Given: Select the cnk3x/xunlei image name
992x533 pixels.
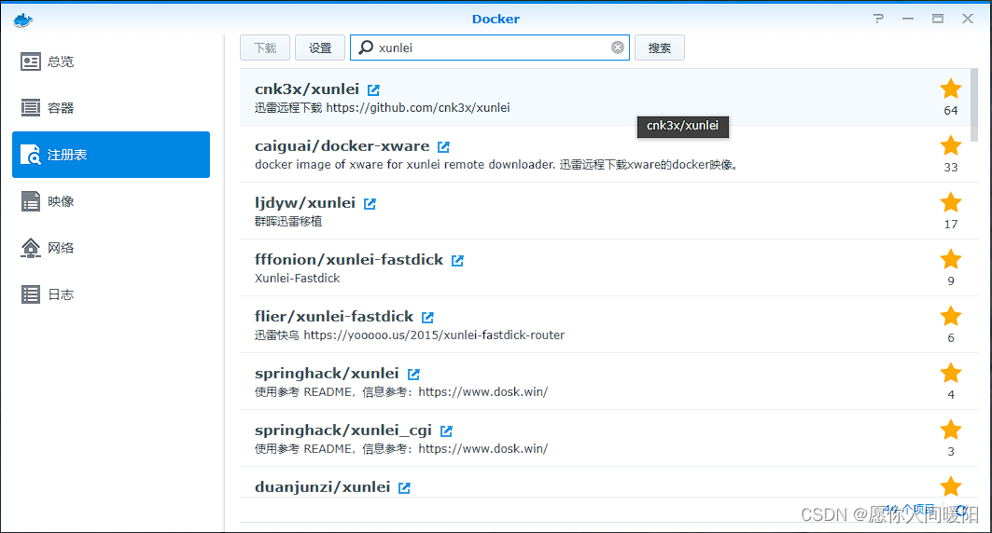Looking at the screenshot, I should 307,89.
